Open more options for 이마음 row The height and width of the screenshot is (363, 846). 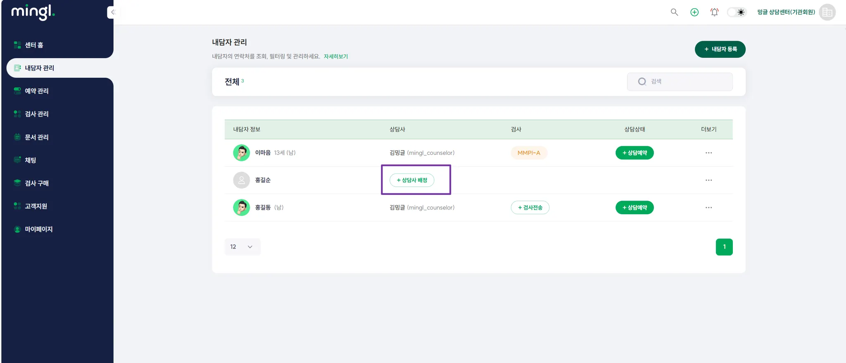pyautogui.click(x=708, y=153)
